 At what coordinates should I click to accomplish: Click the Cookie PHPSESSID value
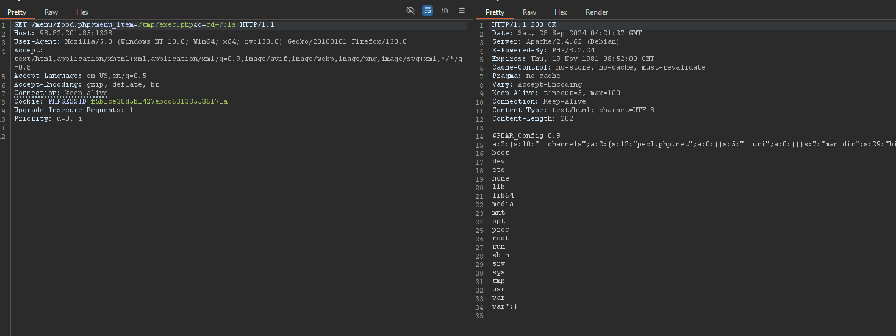(159, 102)
